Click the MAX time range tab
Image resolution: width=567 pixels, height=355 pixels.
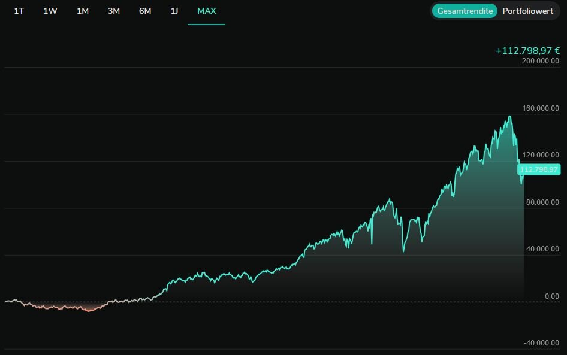point(207,11)
